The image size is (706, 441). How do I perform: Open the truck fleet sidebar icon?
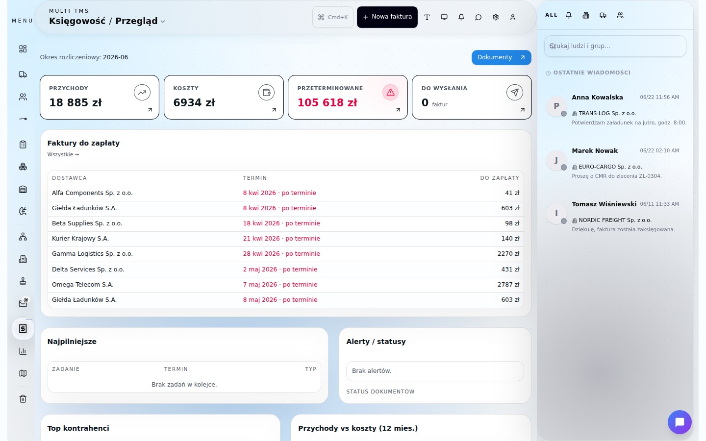coord(23,74)
